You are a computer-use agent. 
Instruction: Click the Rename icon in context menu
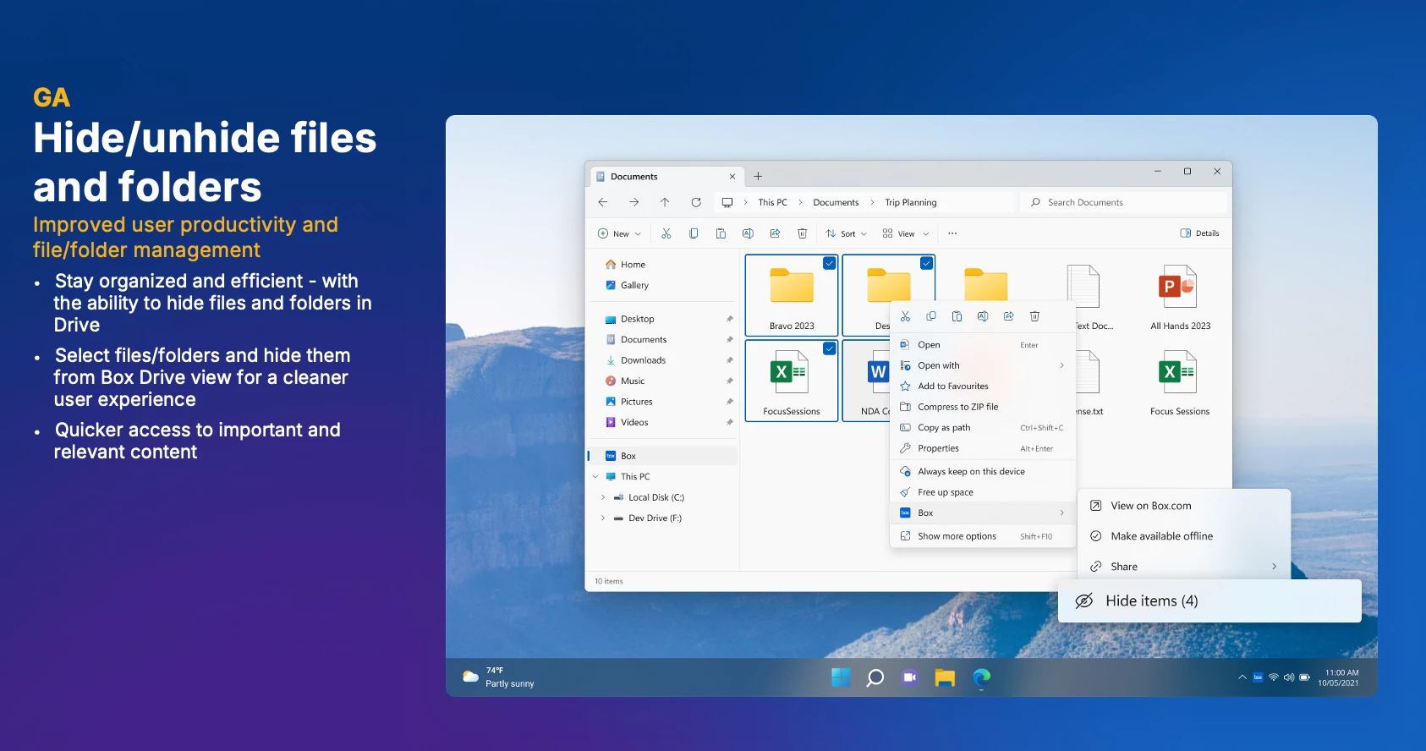pyautogui.click(x=983, y=316)
